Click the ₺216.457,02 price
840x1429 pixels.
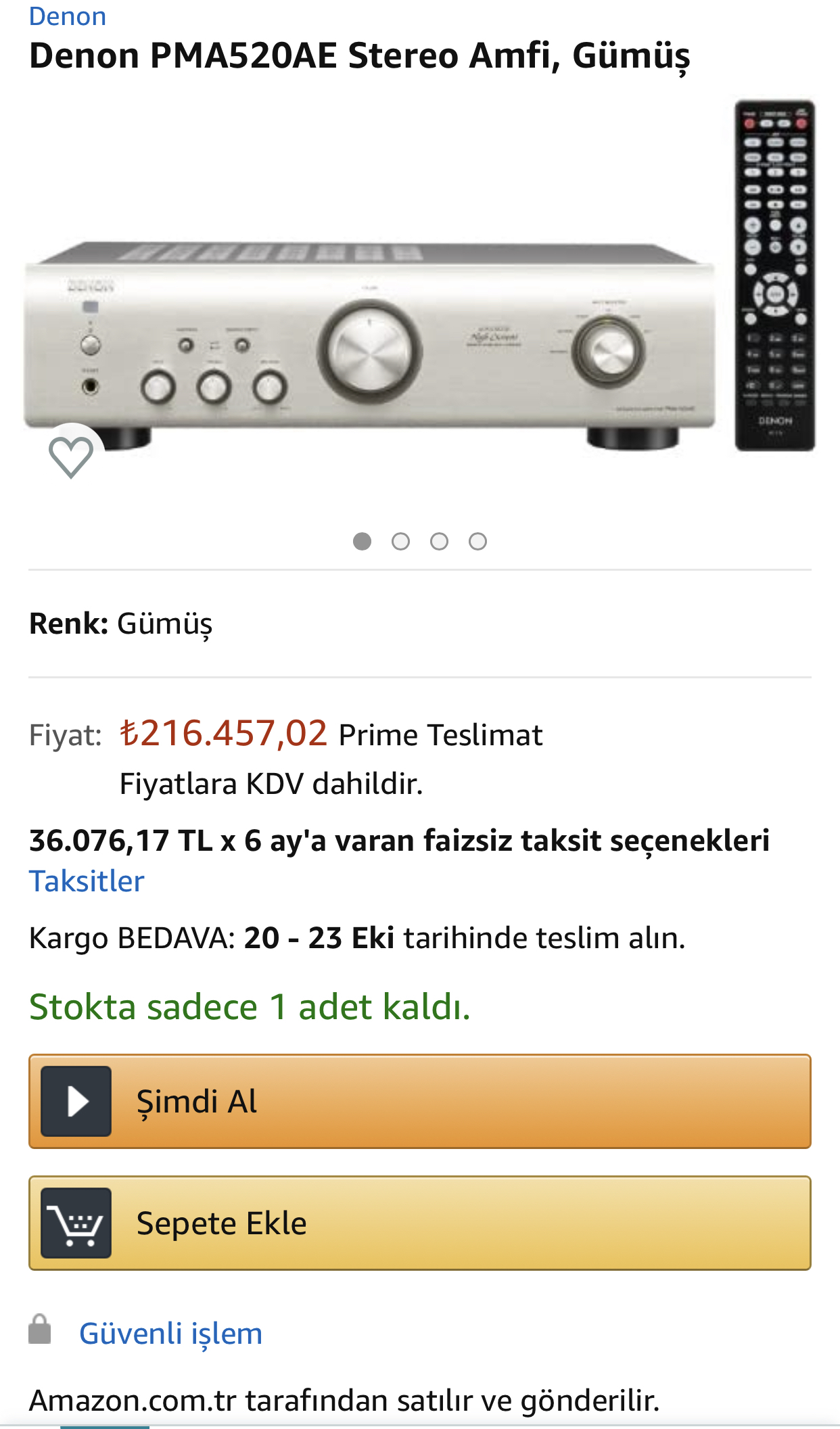tap(223, 733)
